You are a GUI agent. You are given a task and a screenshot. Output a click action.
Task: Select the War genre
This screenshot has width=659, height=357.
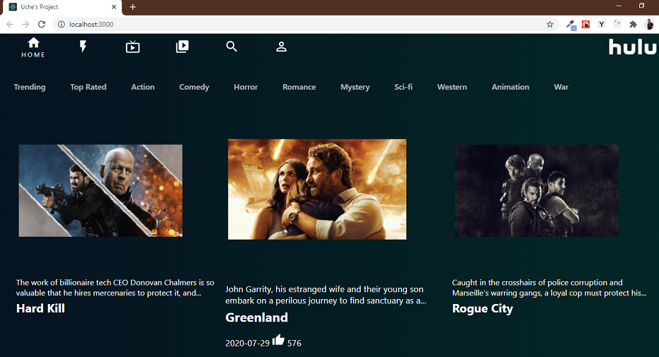(561, 87)
